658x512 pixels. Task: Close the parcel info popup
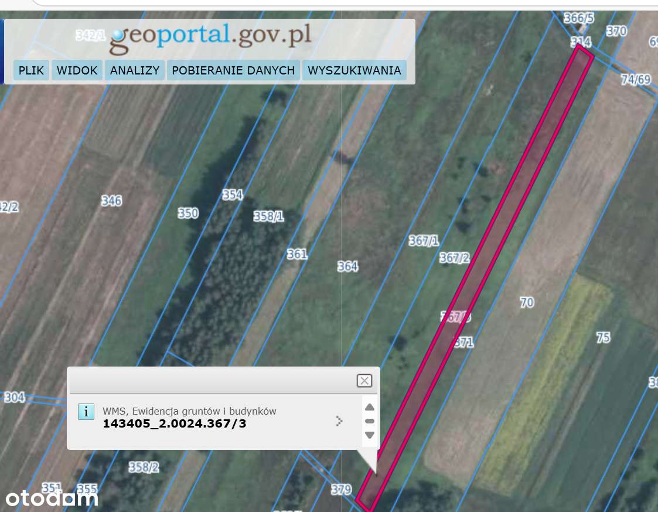pyautogui.click(x=364, y=381)
